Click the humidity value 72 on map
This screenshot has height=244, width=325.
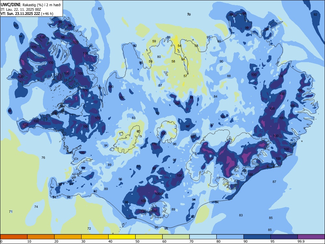tap(89, 228)
